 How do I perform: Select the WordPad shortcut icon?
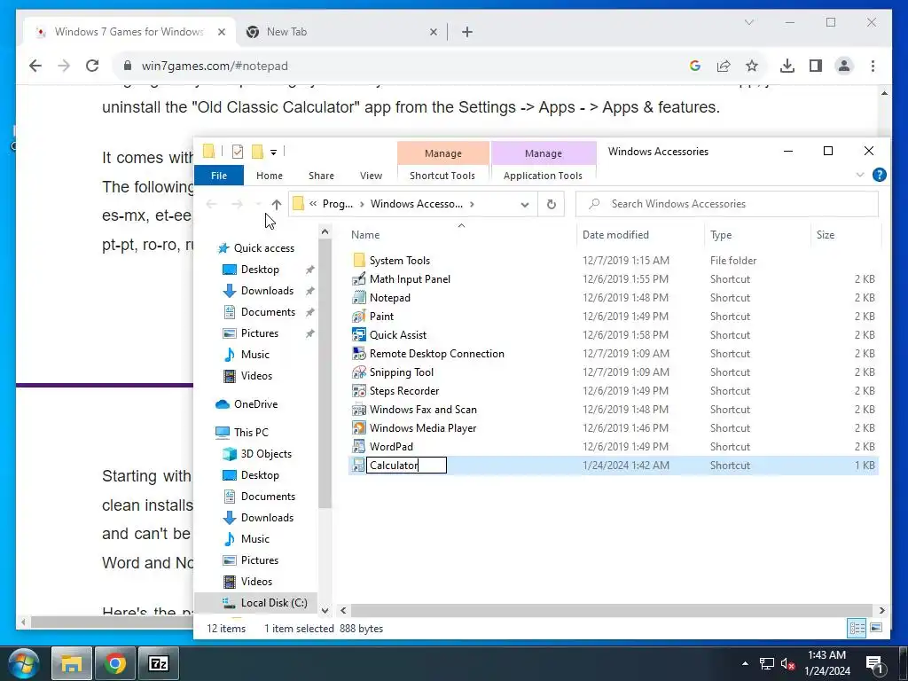359,447
